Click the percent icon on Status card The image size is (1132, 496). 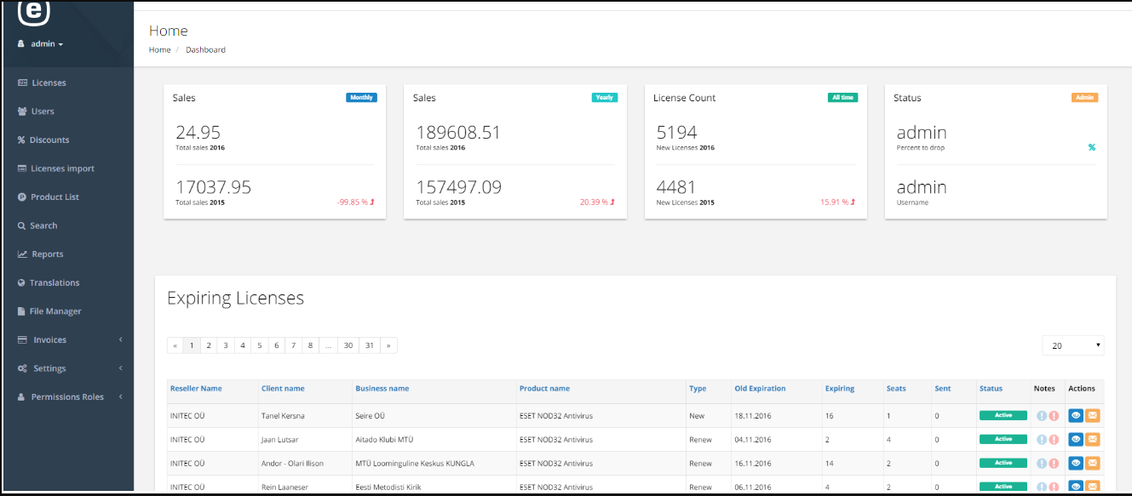pyautogui.click(x=1091, y=147)
